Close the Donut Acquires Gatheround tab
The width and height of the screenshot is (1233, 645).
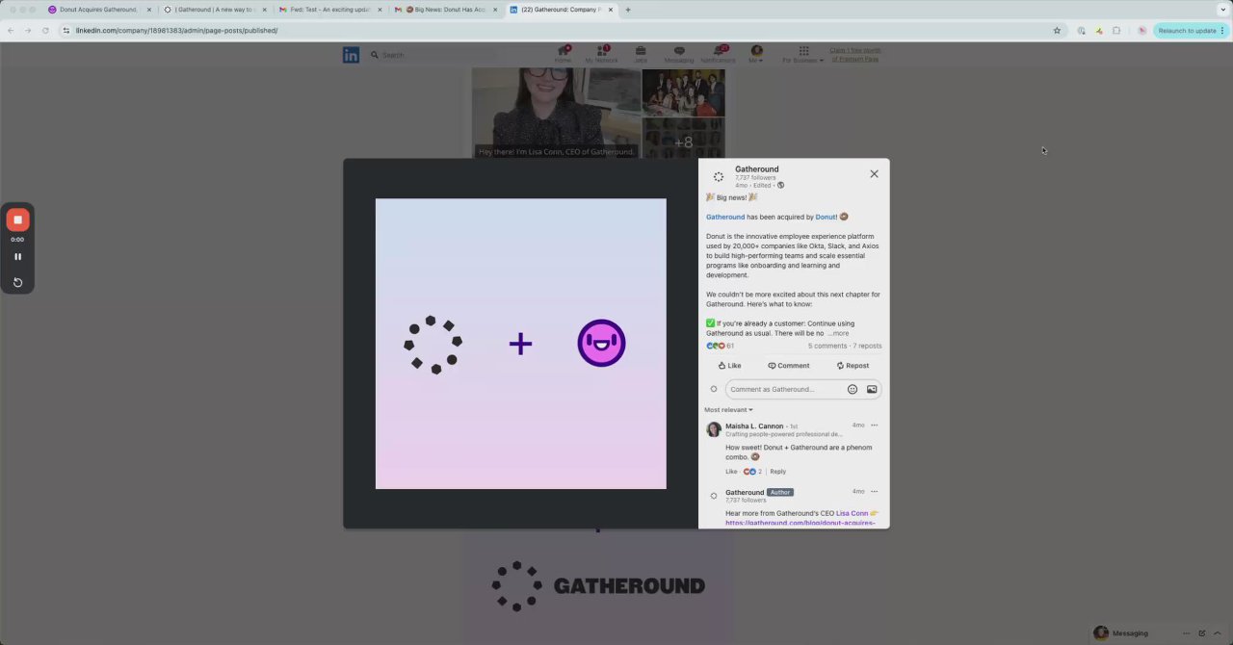tap(149, 10)
